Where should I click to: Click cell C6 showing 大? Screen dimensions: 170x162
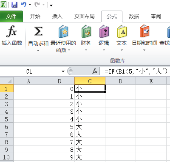tap(90, 127)
